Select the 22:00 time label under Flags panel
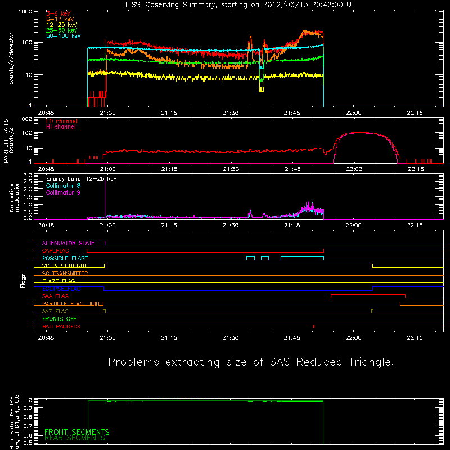Image resolution: width=450 pixels, height=450 pixels. click(x=353, y=338)
